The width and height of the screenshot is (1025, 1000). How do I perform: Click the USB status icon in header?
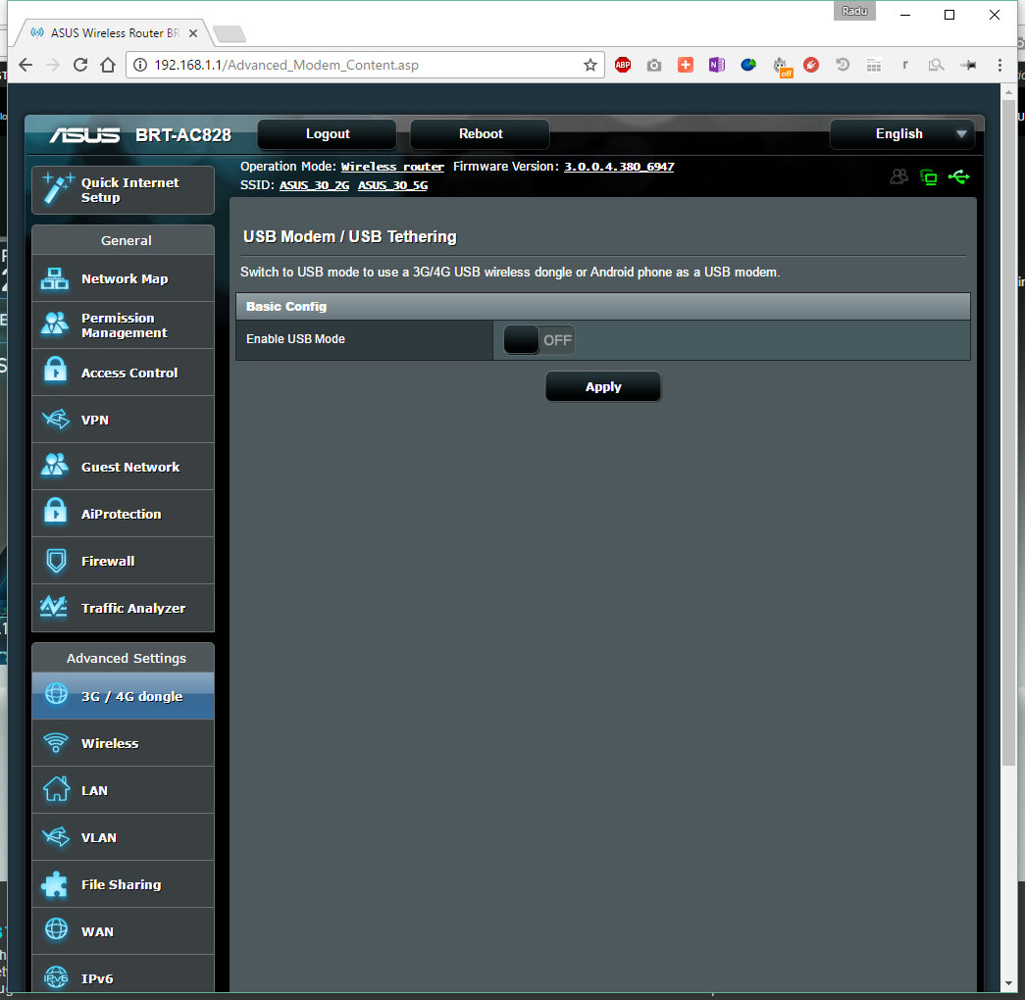(959, 177)
